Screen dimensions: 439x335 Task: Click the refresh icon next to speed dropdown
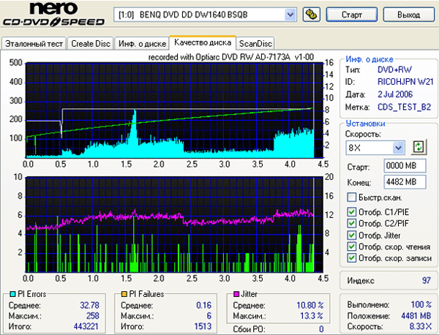coord(419,147)
